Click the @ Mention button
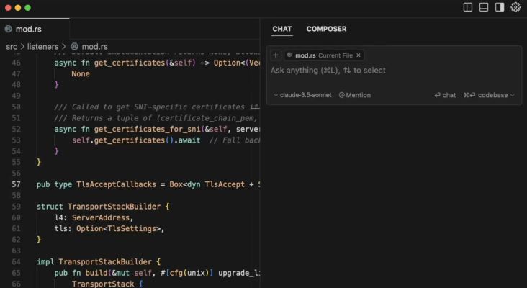 [x=355, y=95]
